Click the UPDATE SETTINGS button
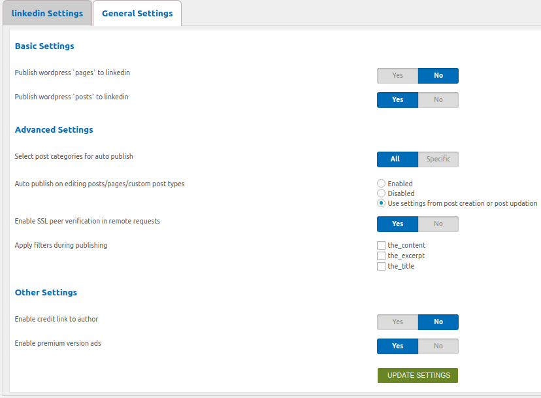Viewport: 541px width, 398px height. point(417,375)
